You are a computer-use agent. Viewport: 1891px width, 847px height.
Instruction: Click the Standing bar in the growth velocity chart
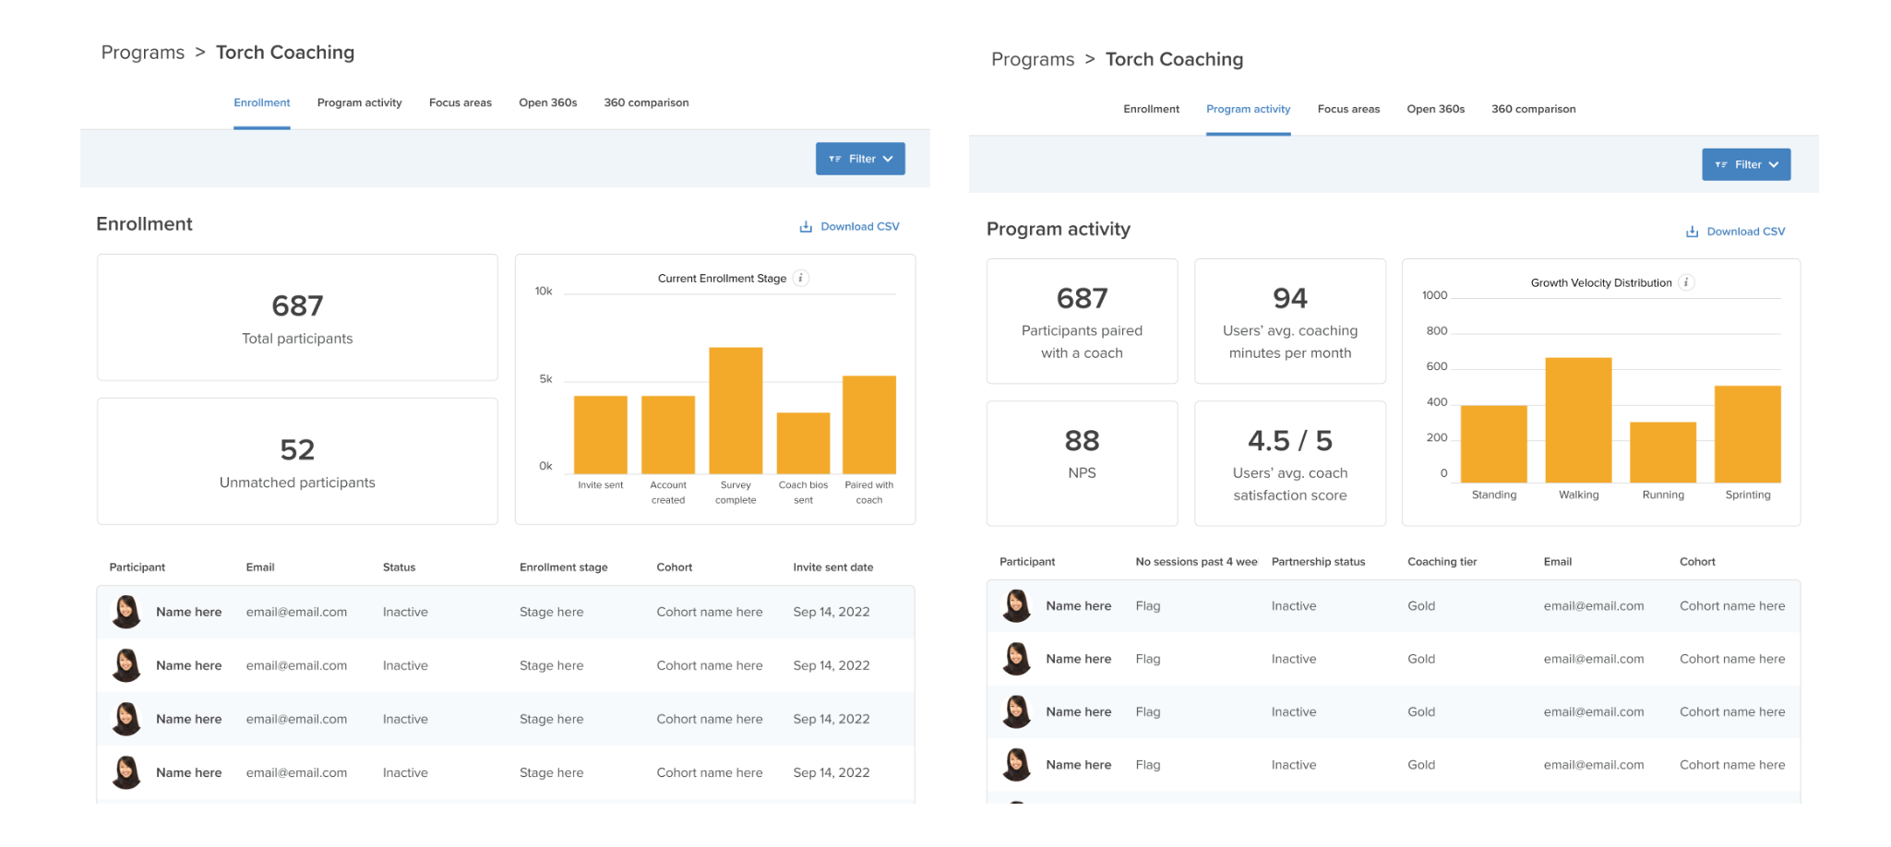[x=1494, y=444]
